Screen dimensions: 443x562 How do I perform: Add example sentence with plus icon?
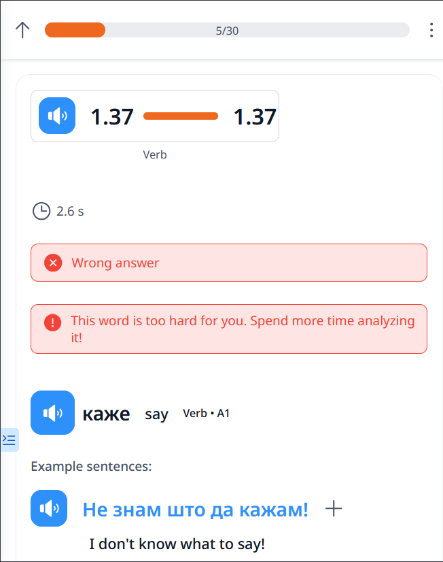point(334,508)
